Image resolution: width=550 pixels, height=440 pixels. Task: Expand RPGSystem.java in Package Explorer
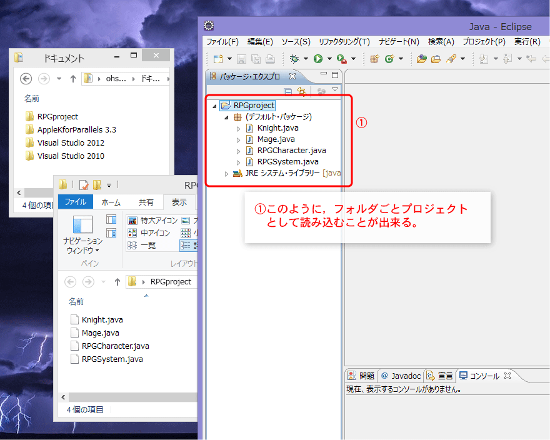pos(238,162)
